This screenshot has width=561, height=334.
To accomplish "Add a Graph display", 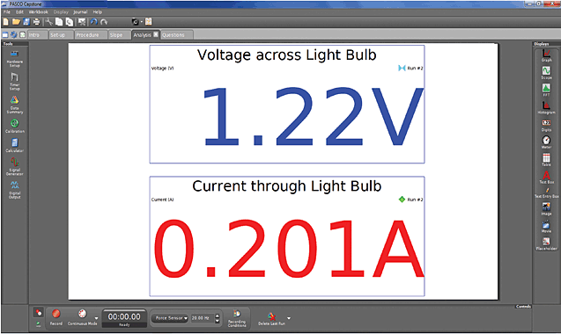I will coord(546,55).
